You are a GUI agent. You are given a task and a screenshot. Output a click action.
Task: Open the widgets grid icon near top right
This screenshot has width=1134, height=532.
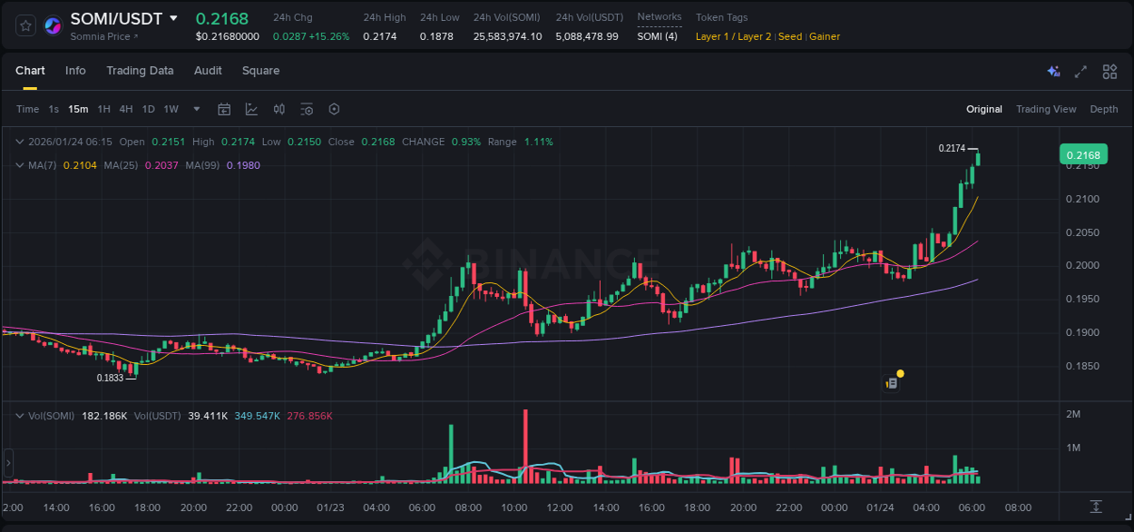point(1109,71)
